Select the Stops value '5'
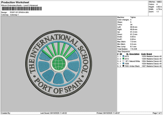163x115 pixels. 131,22
